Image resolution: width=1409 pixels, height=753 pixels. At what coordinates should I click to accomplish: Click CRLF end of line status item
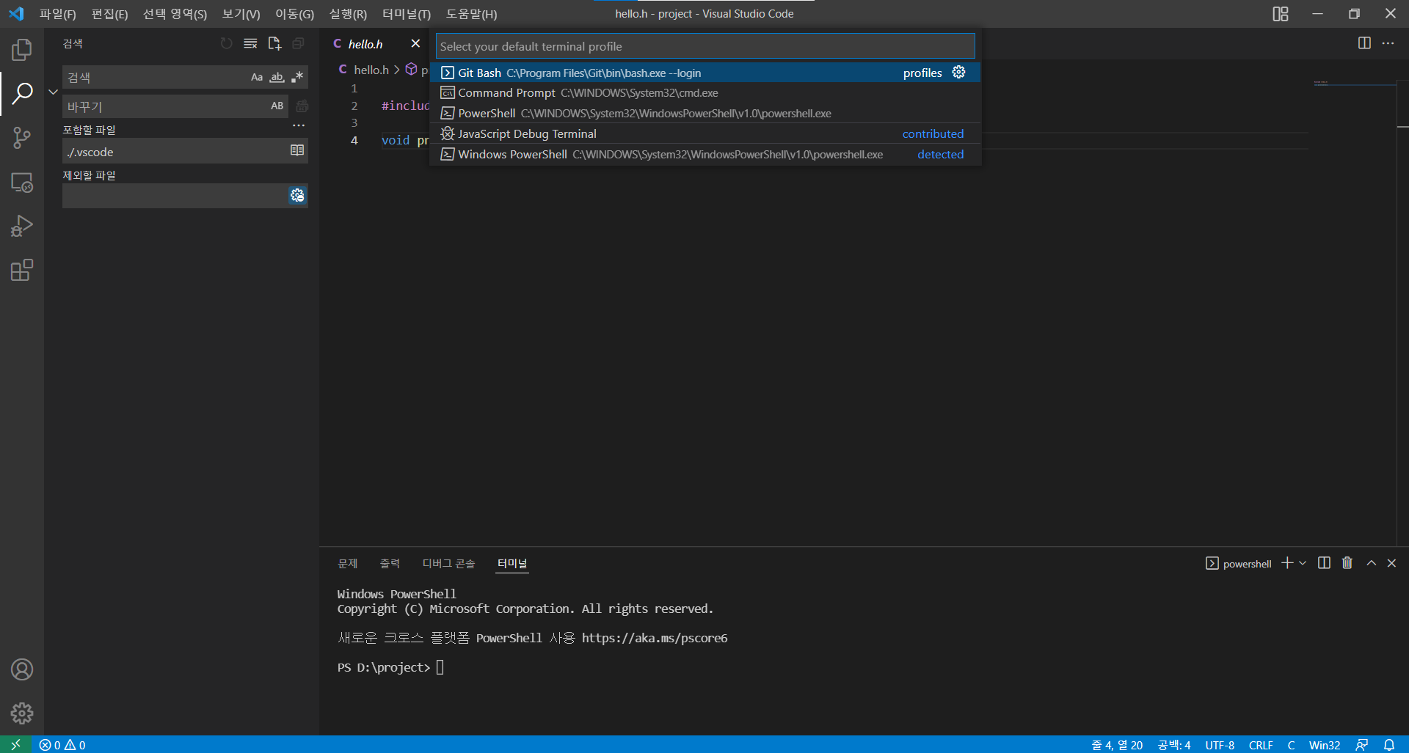point(1261,745)
